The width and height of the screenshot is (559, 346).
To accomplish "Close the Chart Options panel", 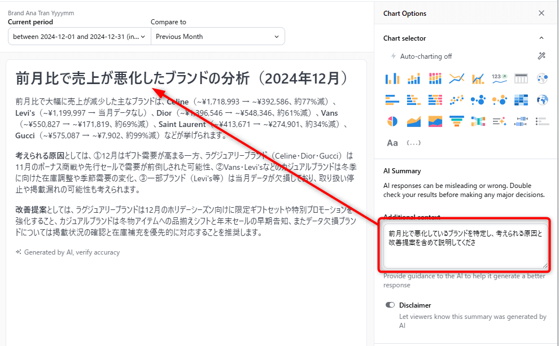I will coord(541,13).
